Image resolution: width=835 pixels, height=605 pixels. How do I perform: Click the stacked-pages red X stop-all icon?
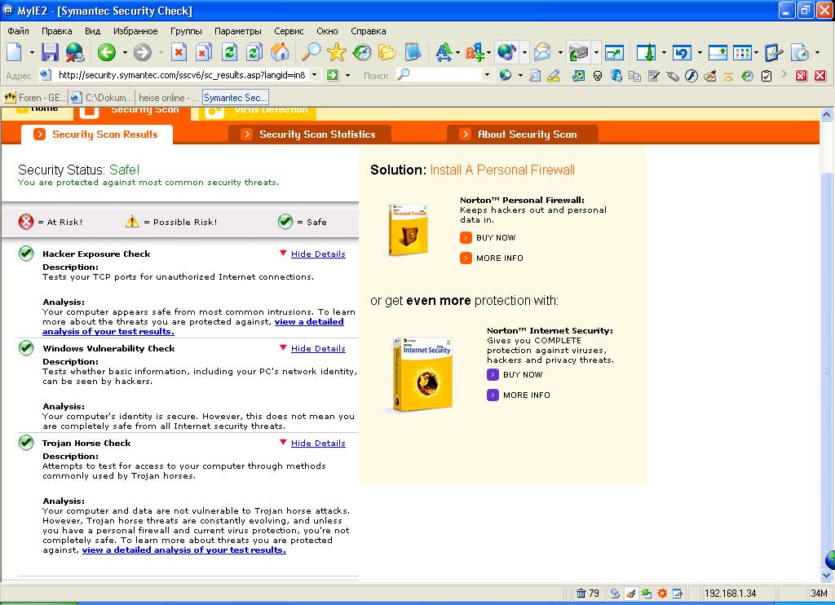tap(203, 52)
